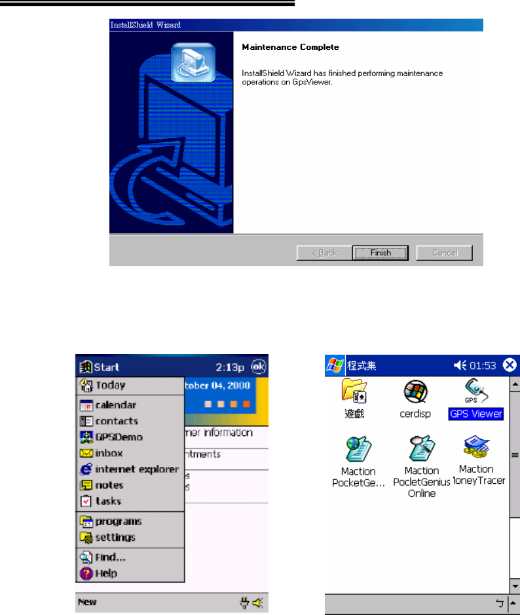520x615 pixels.
Task: Open the GPS Viewer program icon
Action: pos(475,399)
